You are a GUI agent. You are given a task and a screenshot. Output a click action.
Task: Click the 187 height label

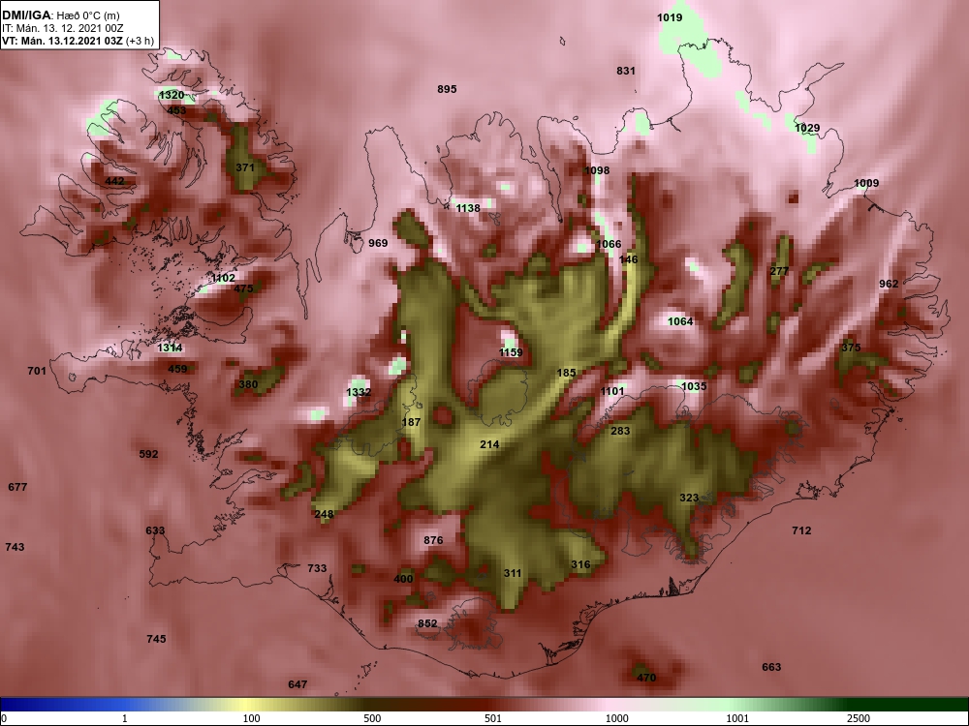(x=411, y=422)
